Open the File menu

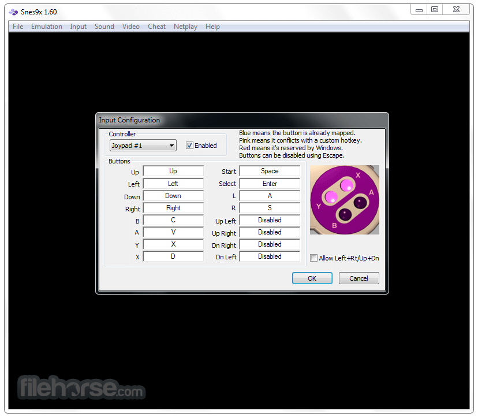coord(18,27)
